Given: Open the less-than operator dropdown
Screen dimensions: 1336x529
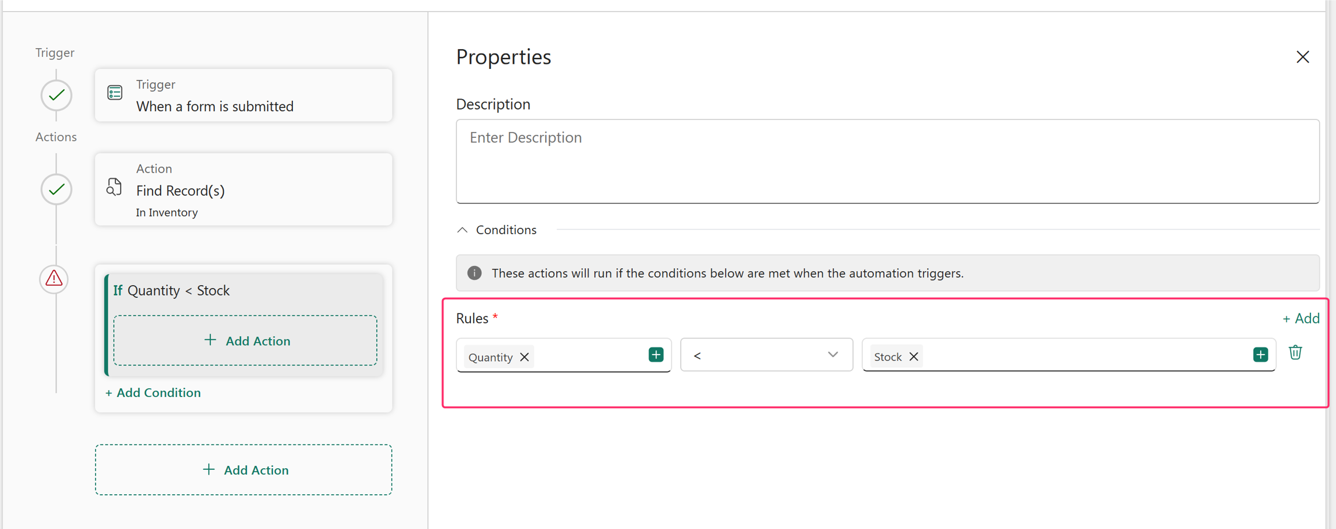Looking at the screenshot, I should coord(766,355).
